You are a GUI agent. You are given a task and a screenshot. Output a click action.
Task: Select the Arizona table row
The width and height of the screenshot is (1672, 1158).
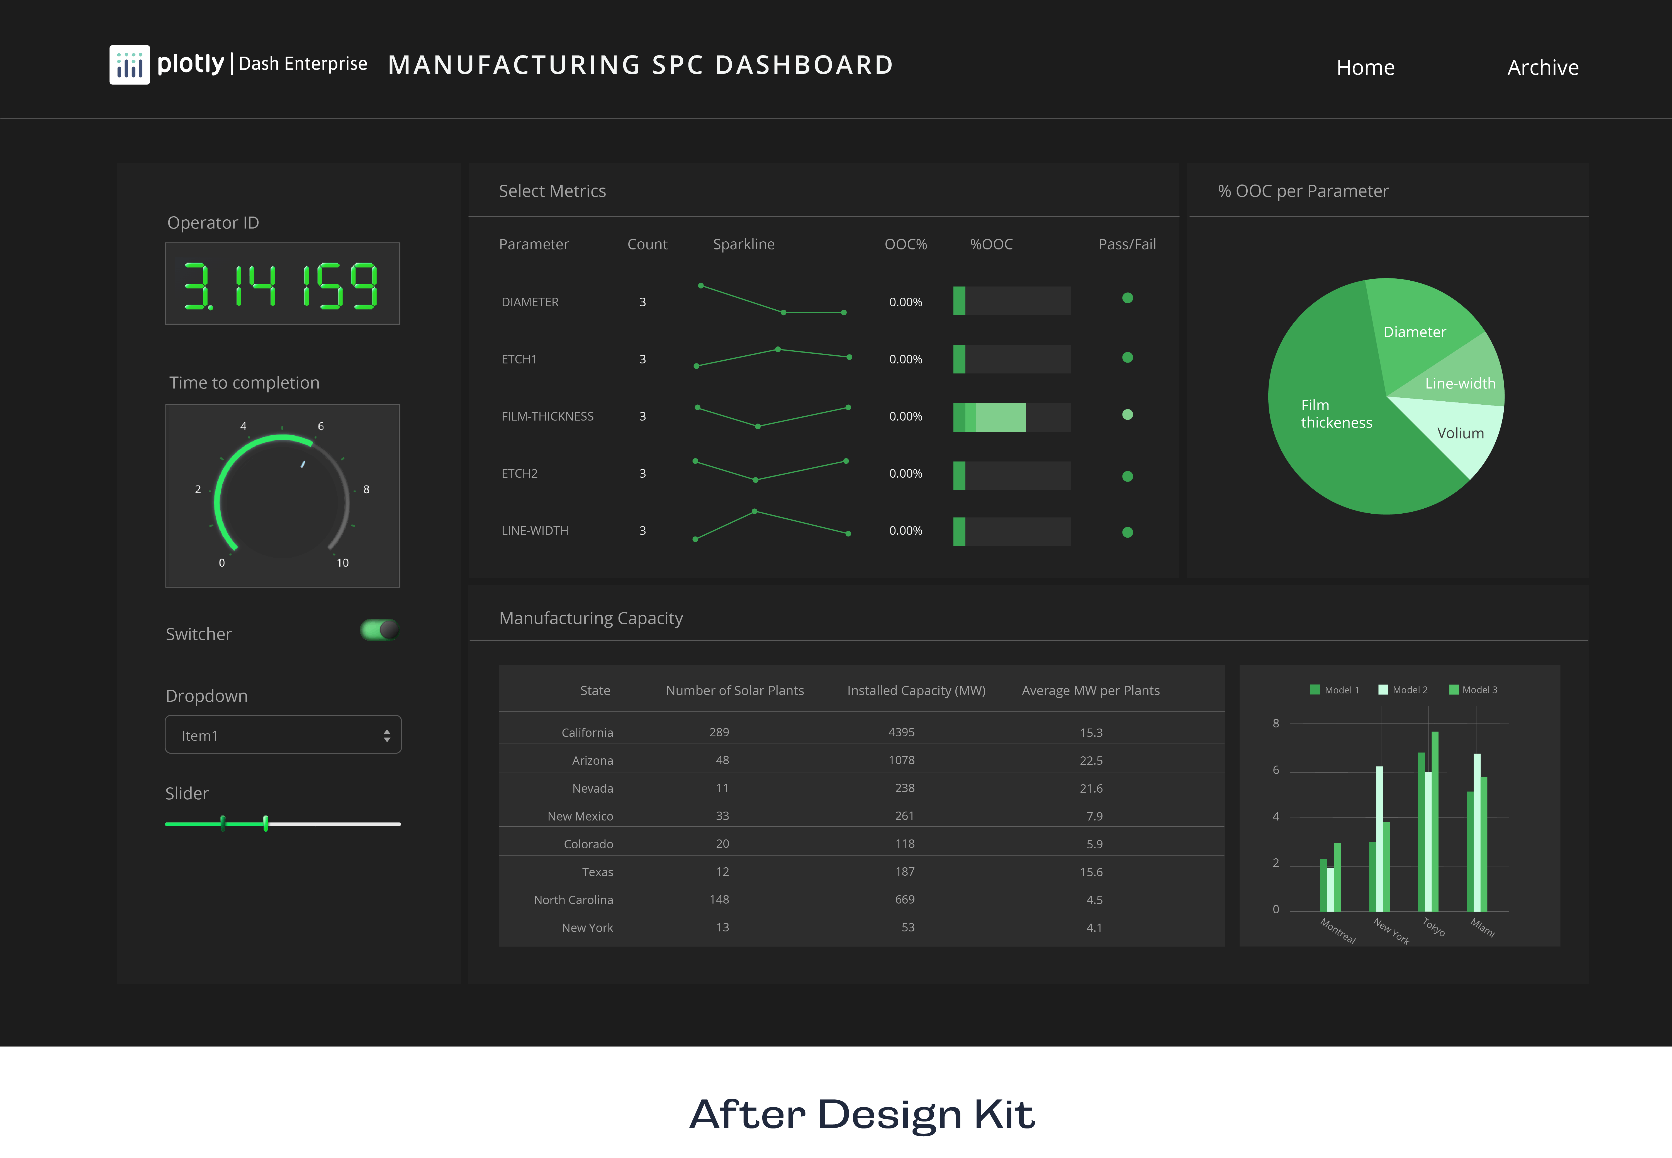click(x=862, y=758)
